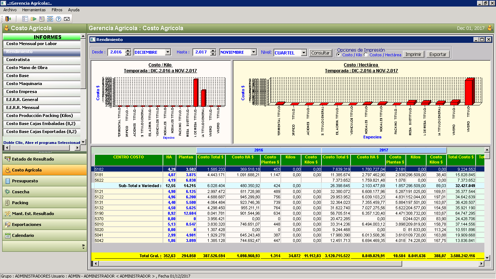Image resolution: width=496 pixels, height=279 pixels.
Task: Select the Costo Maquinaria report
Action: tap(41, 84)
